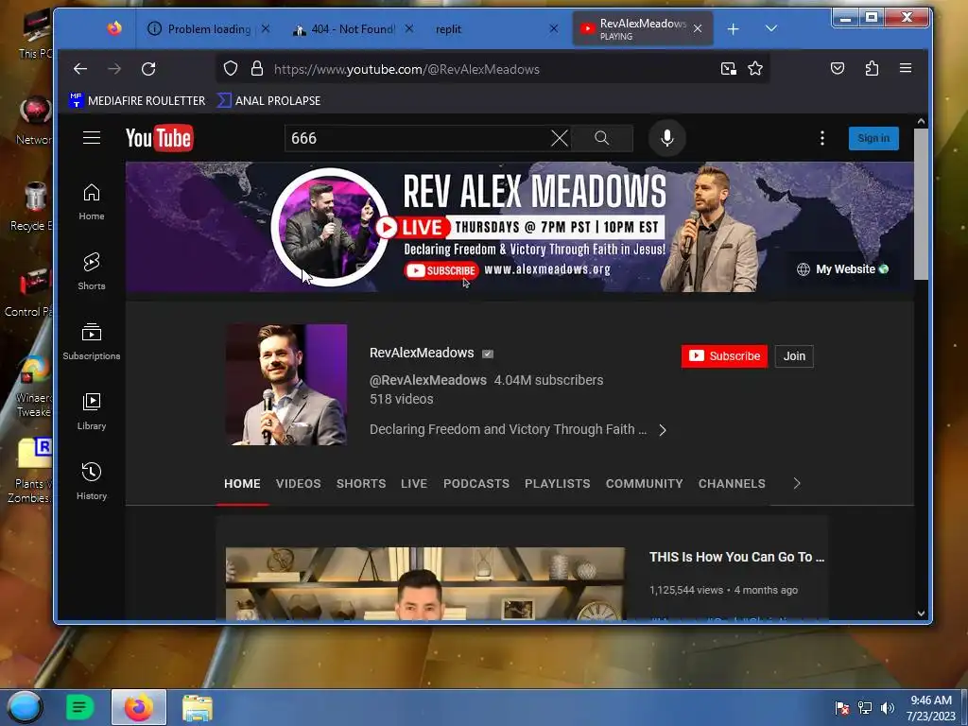Open Shorts in the YouTube sidebar

[92, 271]
